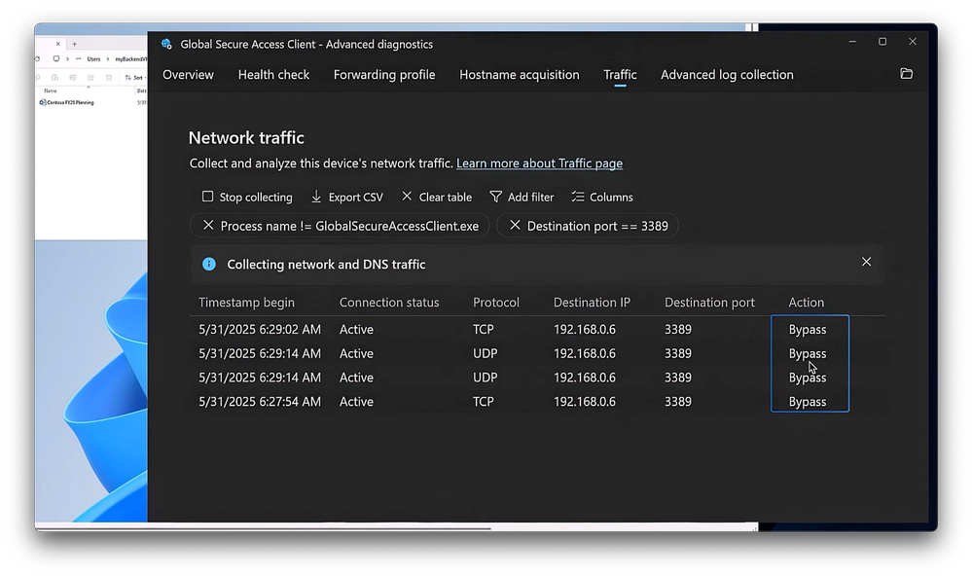The height and width of the screenshot is (577, 972).
Task: Open the Forwarding profile tab
Action: point(384,75)
